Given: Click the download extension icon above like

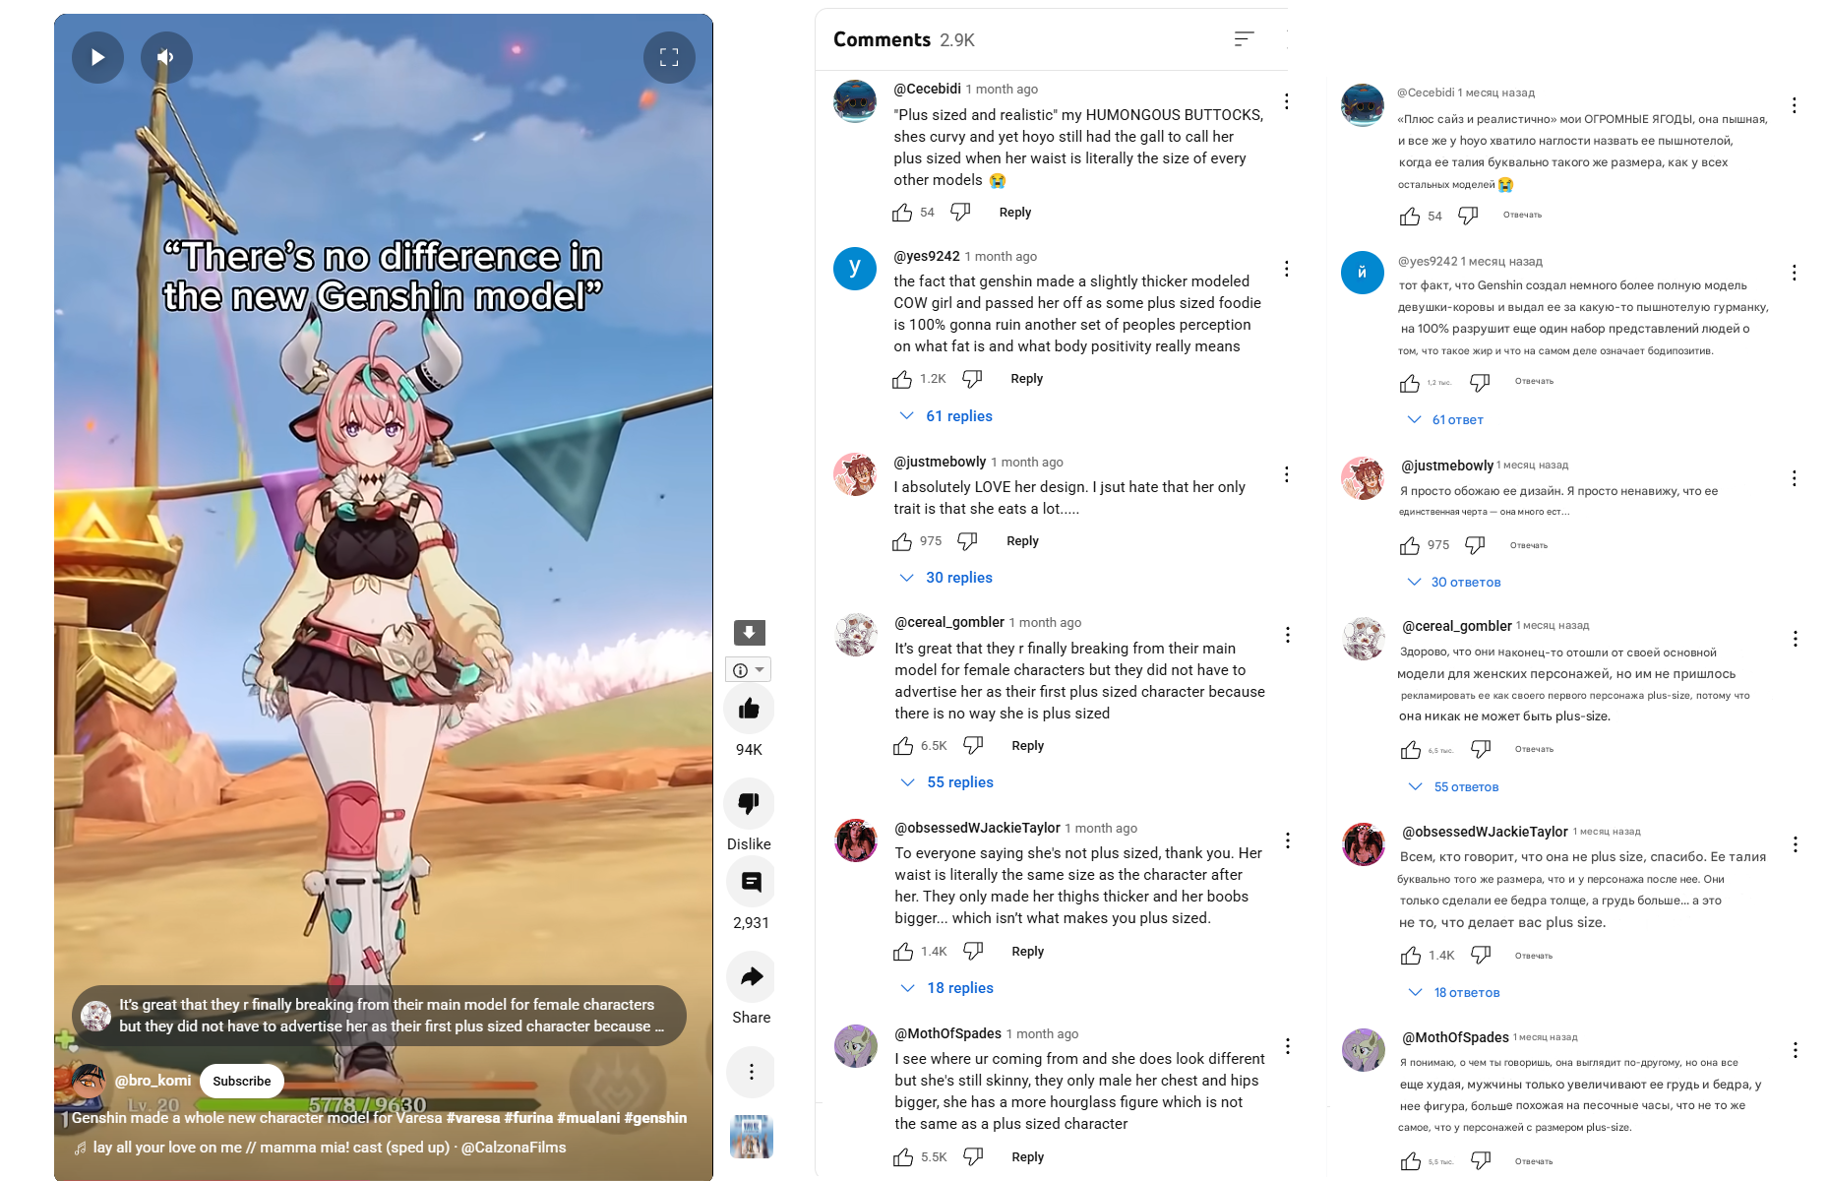Looking at the screenshot, I should point(749,633).
